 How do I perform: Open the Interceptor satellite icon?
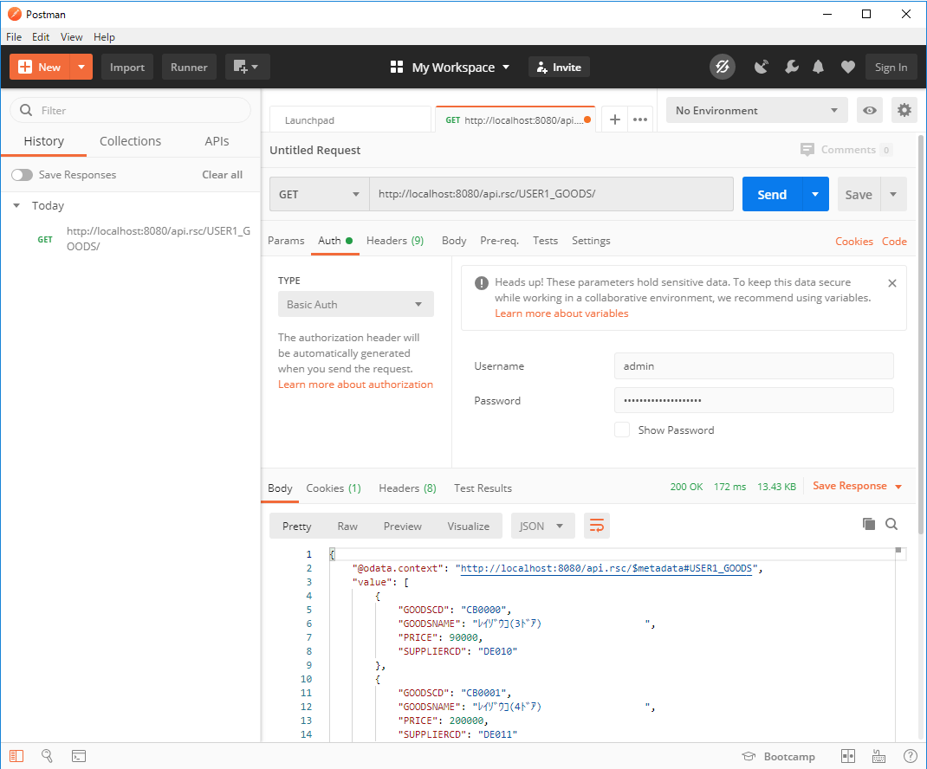(x=762, y=67)
